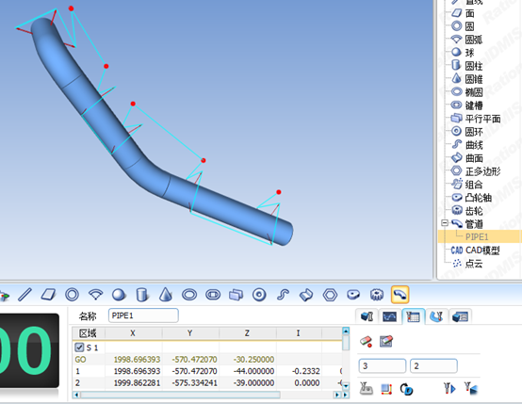Select PIPE1 in the feature tree
This screenshot has height=404, width=522.
[477, 236]
